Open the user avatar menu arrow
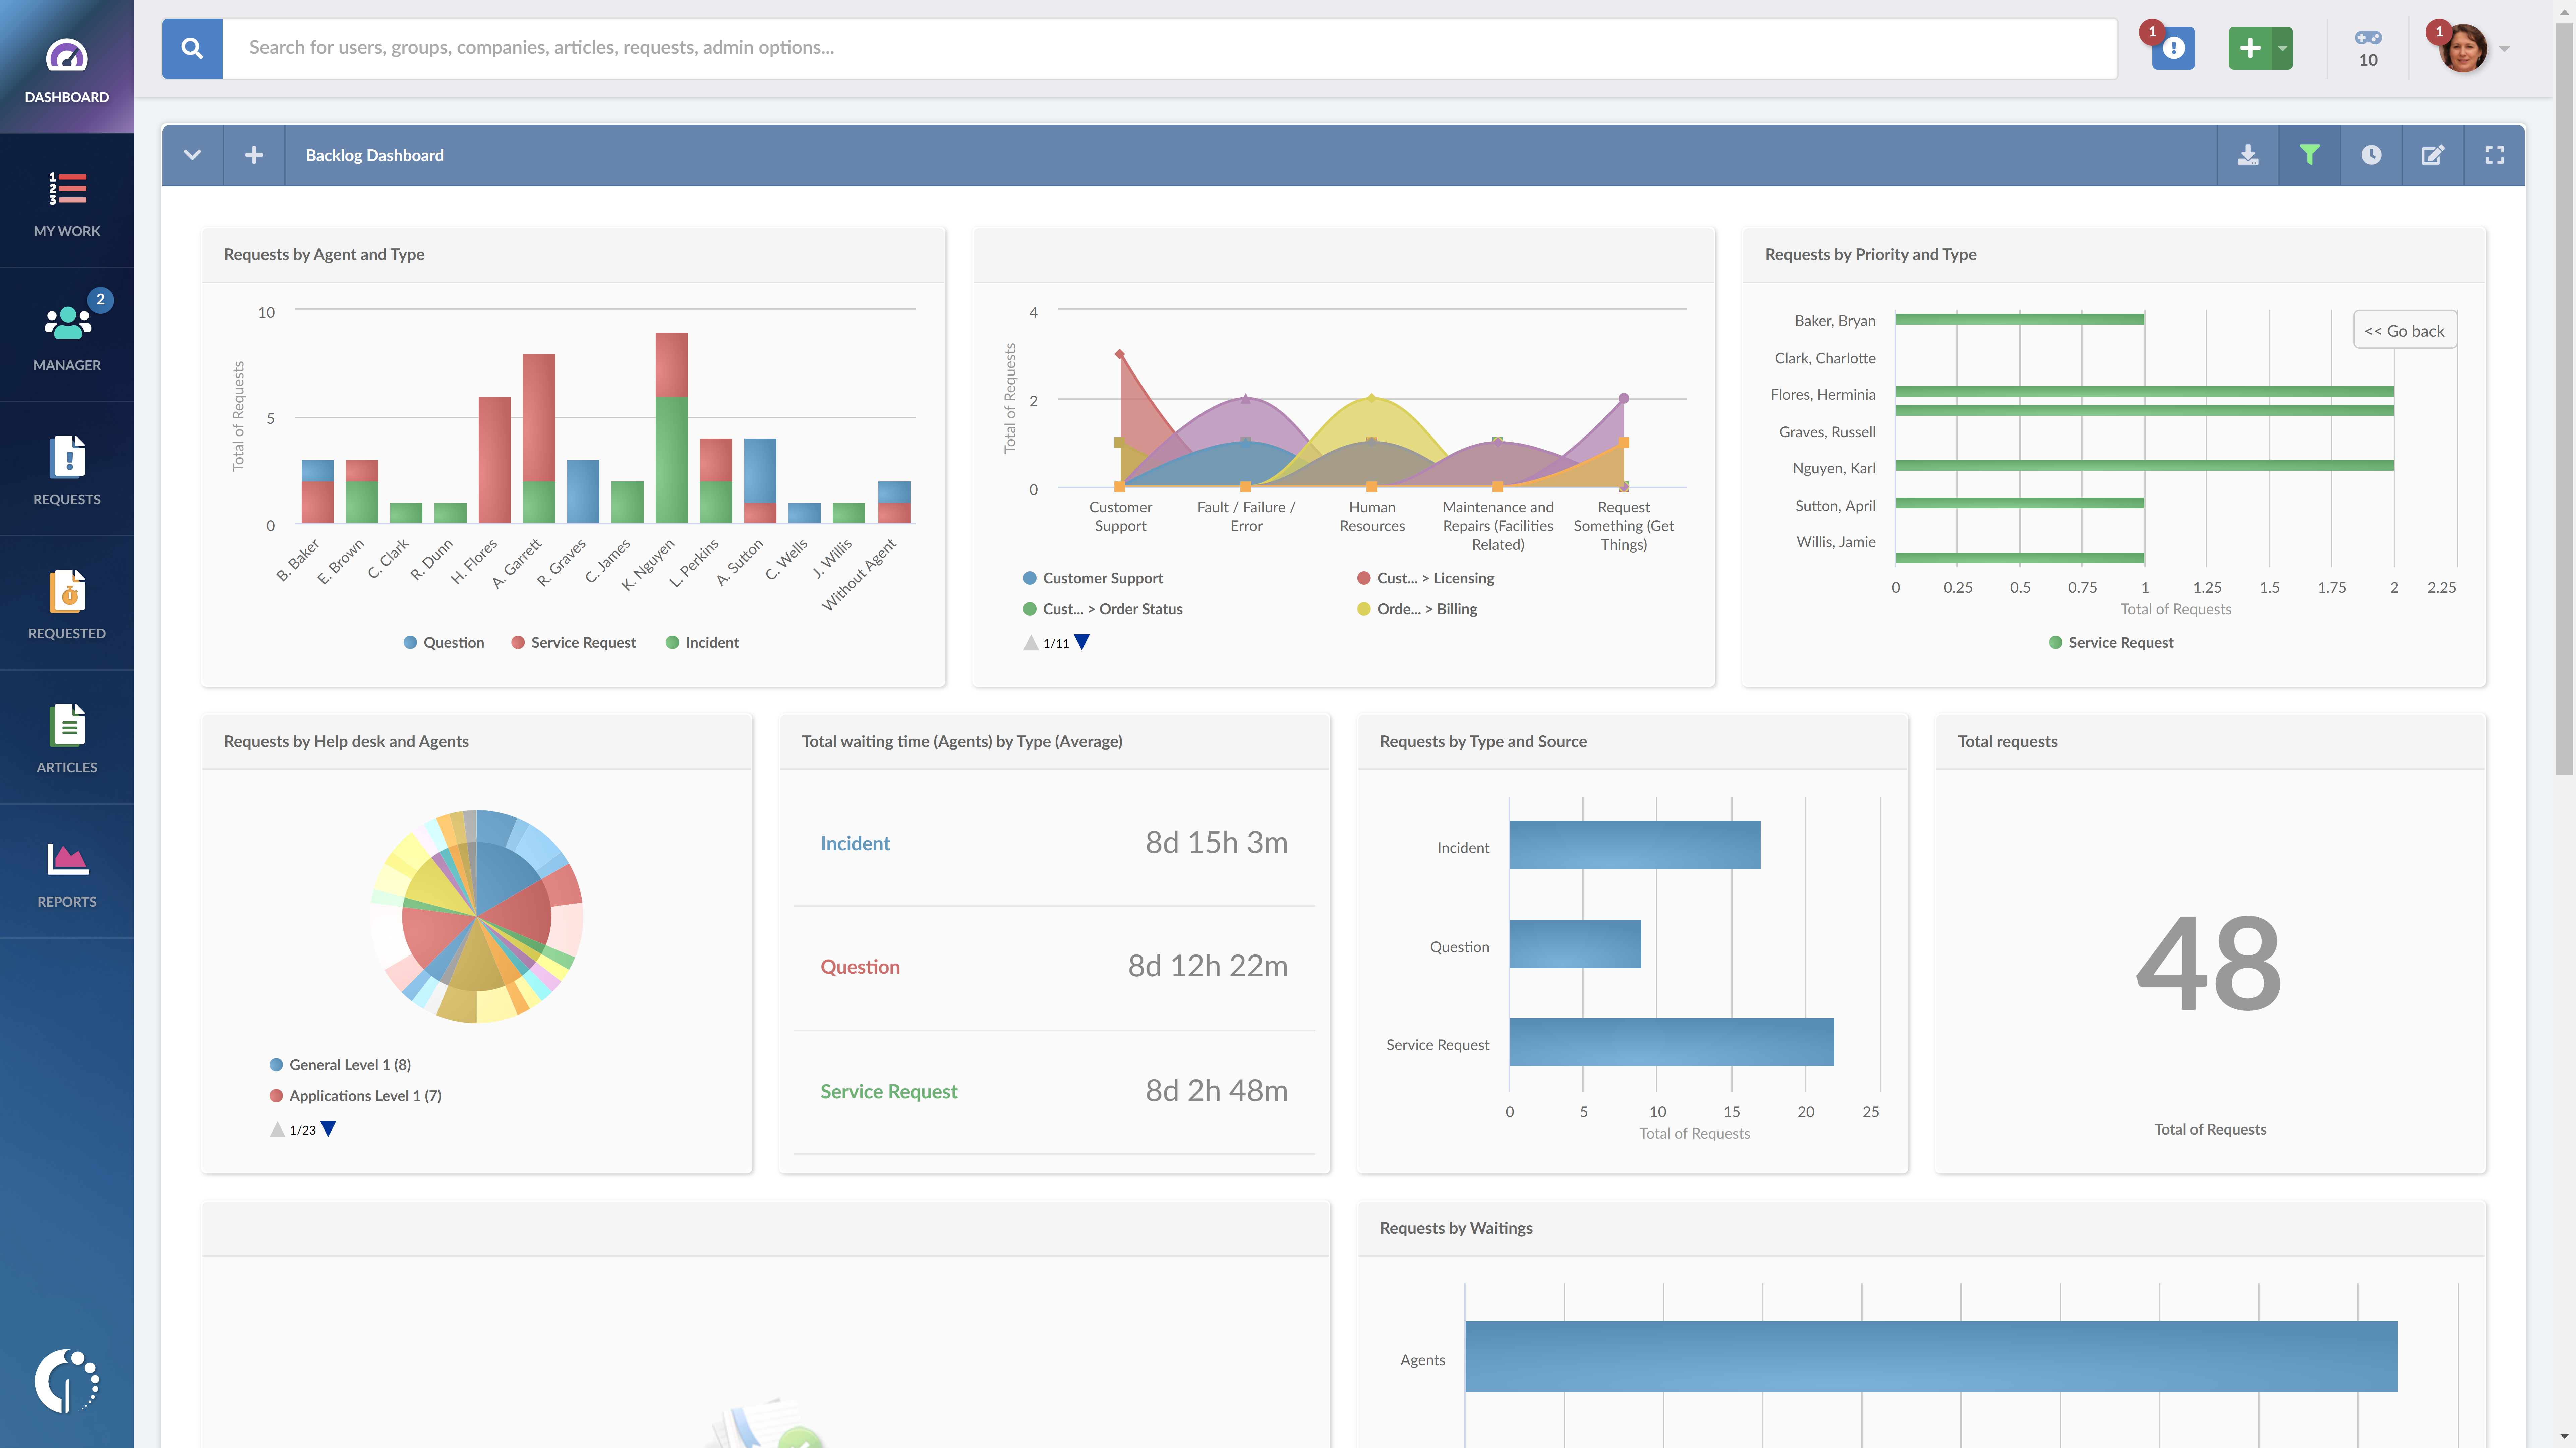The image size is (2576, 1449). [x=2504, y=48]
